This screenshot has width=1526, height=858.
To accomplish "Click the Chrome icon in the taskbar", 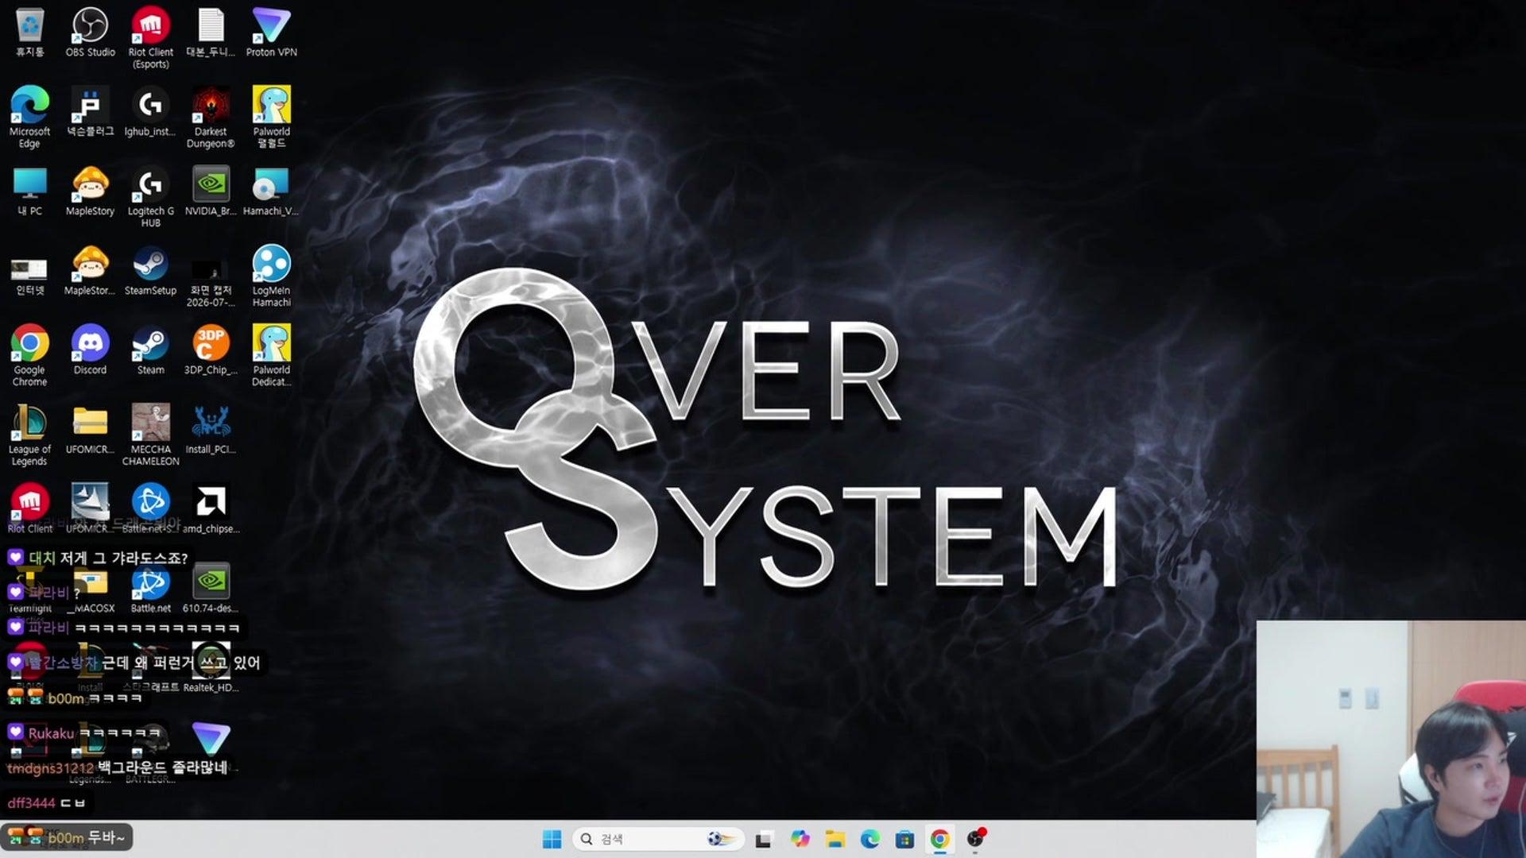I will pos(939,839).
